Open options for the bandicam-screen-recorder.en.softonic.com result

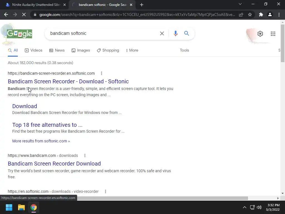[x=101, y=73]
